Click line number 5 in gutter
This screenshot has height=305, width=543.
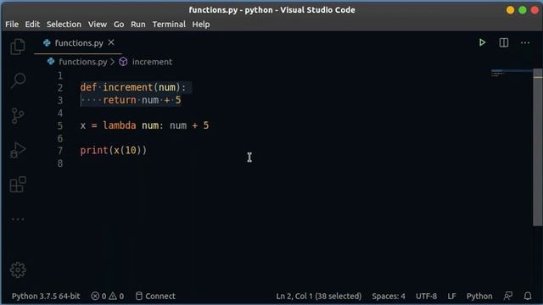coord(60,125)
